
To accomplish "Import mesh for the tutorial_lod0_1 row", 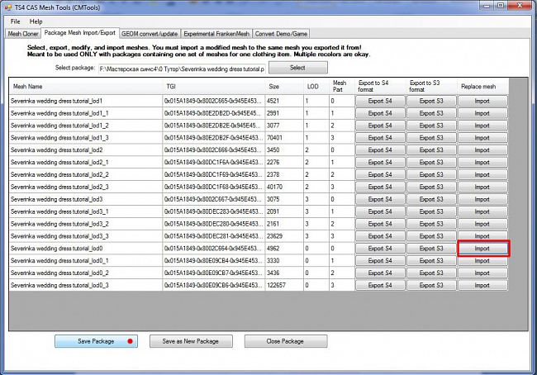I will [x=482, y=261].
